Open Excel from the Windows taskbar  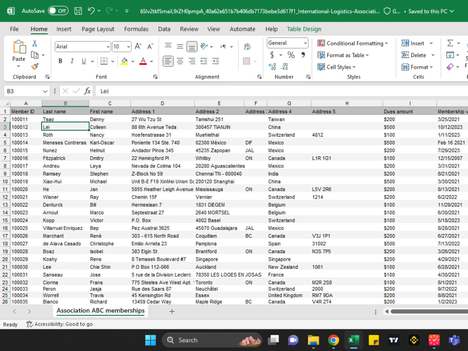point(353,340)
